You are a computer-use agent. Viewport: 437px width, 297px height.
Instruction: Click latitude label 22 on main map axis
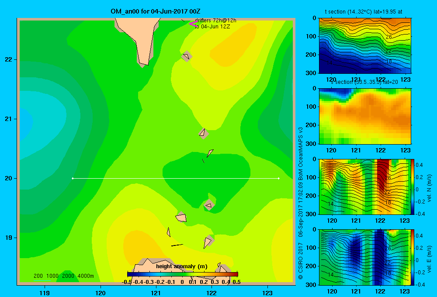pyautogui.click(x=9, y=59)
